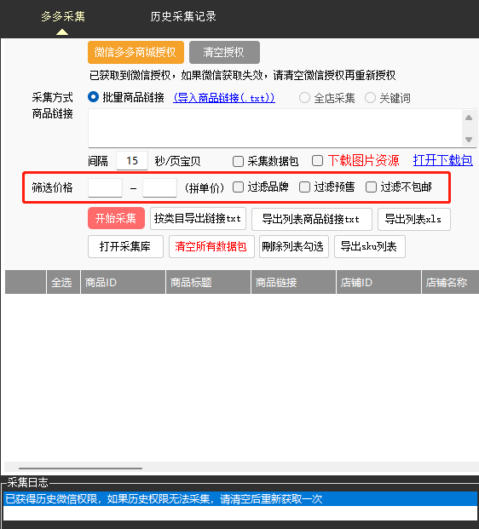Click the 微信多多商城授权 button
Image resolution: width=479 pixels, height=529 pixels.
coord(136,52)
